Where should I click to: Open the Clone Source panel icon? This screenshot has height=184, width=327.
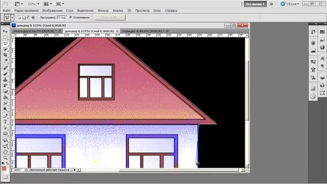(313, 77)
